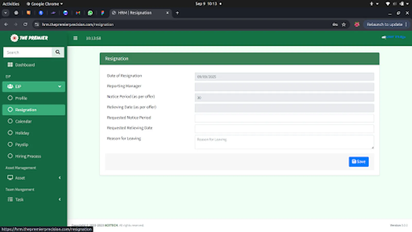Switch to the pinned Figma tab
This screenshot has width=412, height=232.
102,13
